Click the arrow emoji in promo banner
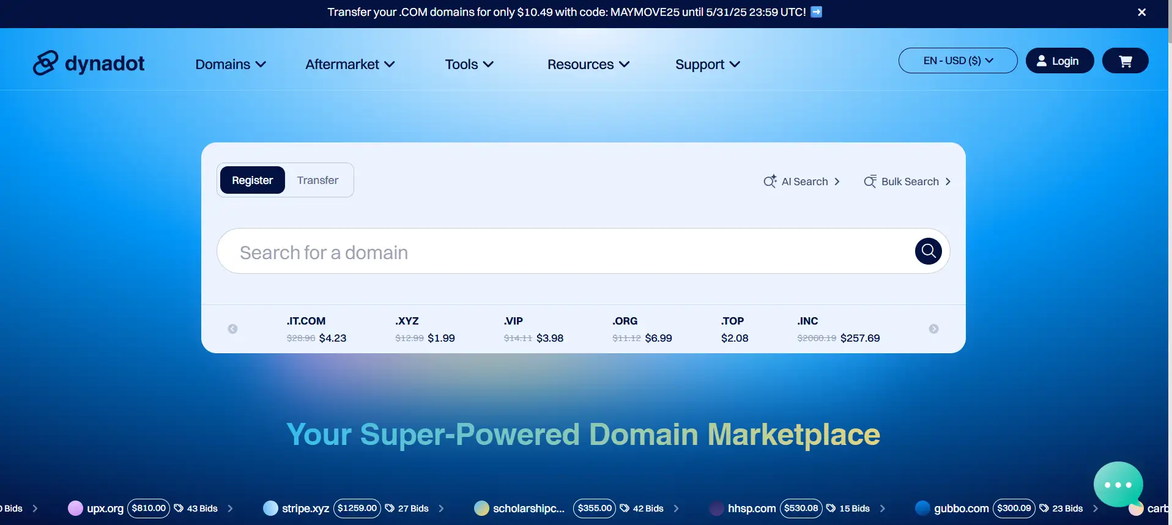1172x525 pixels. click(817, 12)
